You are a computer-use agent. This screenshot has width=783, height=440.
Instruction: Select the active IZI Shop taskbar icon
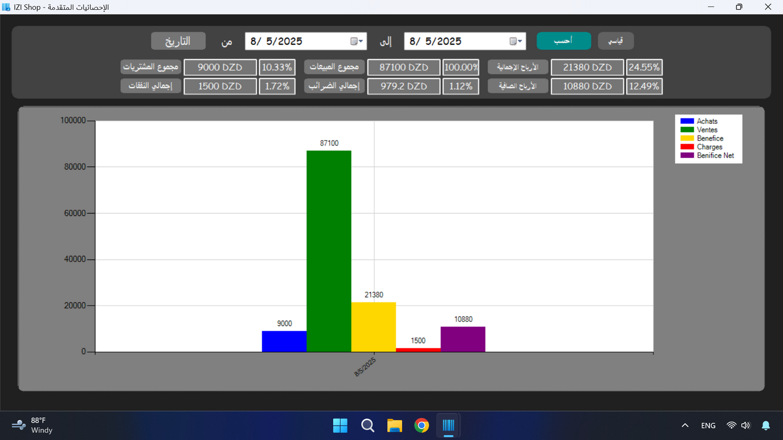click(x=448, y=425)
